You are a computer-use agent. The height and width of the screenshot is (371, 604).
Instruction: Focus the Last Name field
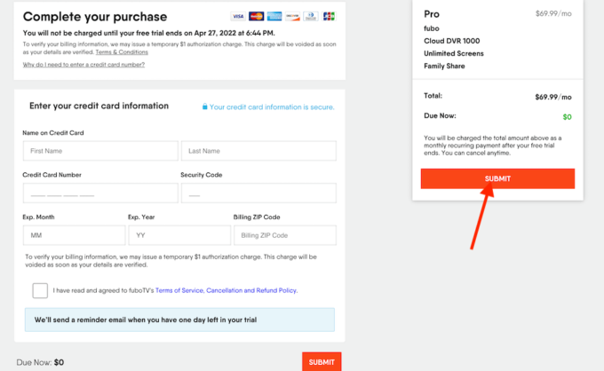[258, 151]
